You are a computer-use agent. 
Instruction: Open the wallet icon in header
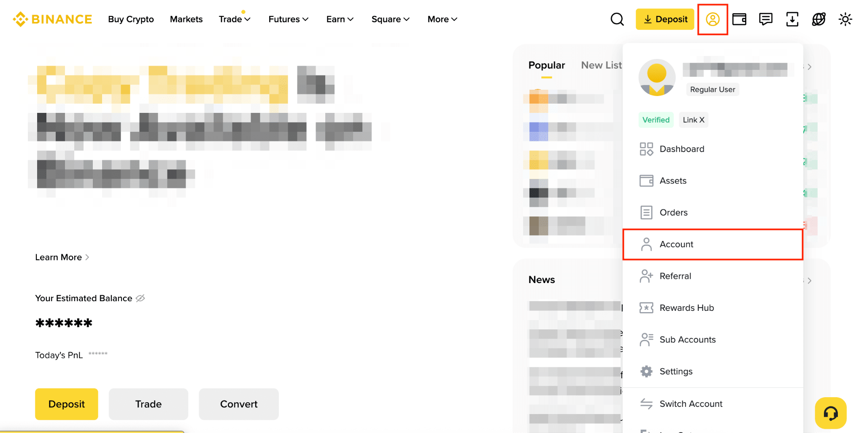pos(739,19)
